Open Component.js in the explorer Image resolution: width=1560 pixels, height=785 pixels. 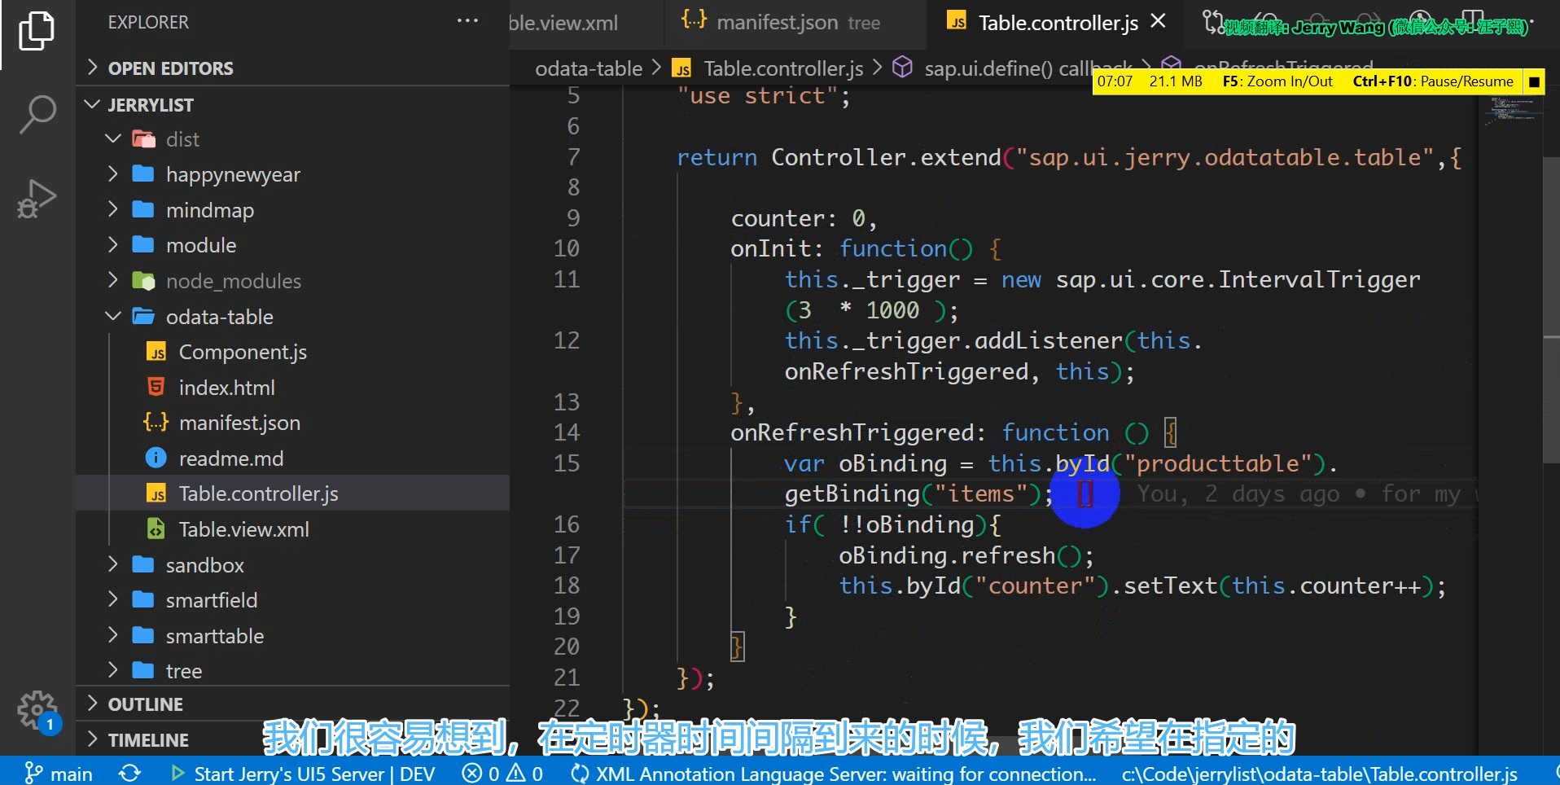[x=243, y=352]
